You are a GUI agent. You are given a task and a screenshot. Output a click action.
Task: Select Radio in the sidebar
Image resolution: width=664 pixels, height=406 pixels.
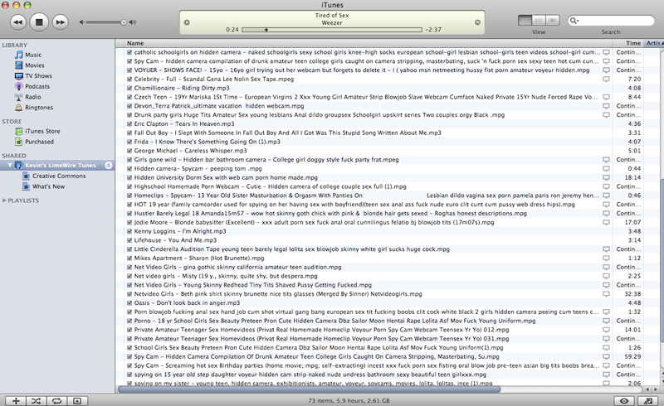pos(33,97)
